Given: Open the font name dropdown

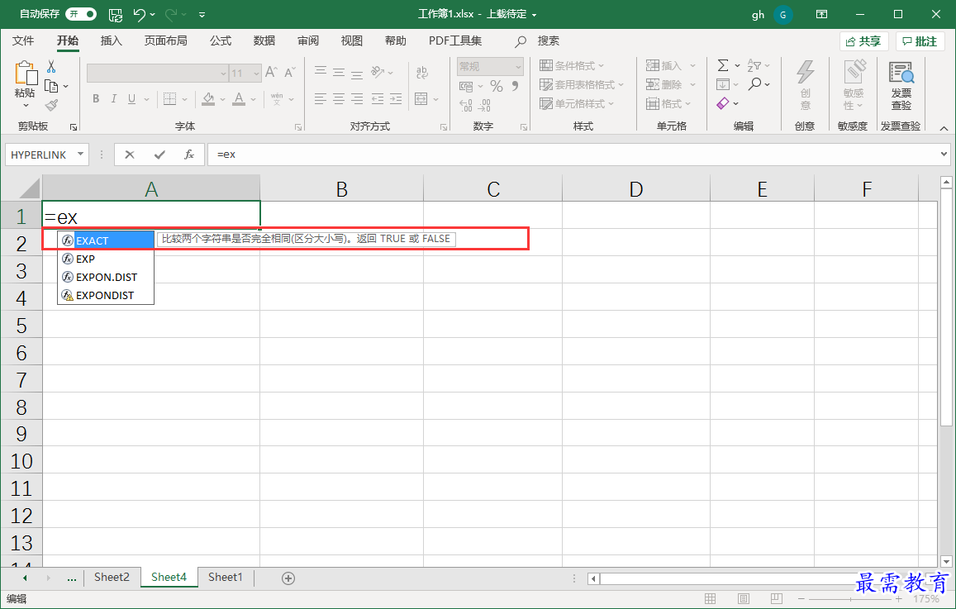Looking at the screenshot, I should (223, 74).
